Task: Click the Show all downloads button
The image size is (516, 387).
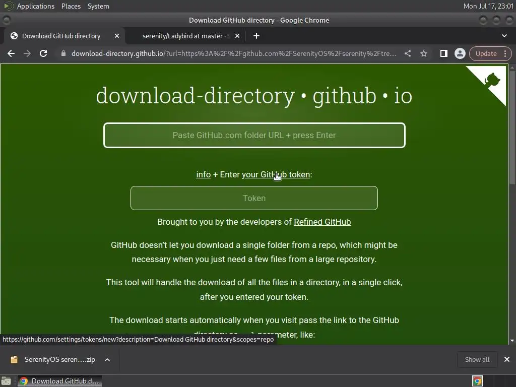Action: pos(477,359)
